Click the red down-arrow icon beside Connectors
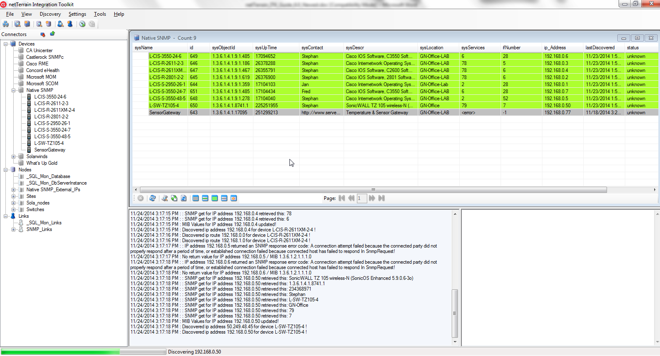 point(43,34)
